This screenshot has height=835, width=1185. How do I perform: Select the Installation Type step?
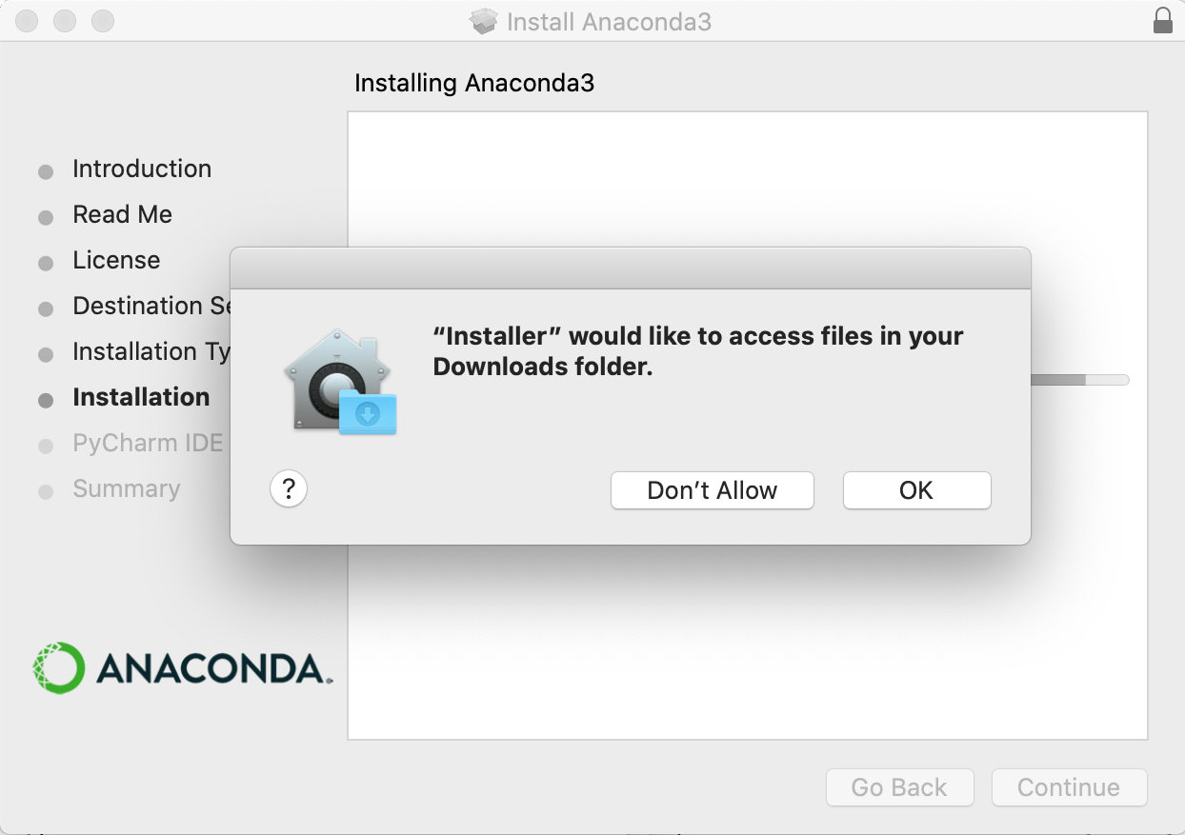(x=151, y=352)
